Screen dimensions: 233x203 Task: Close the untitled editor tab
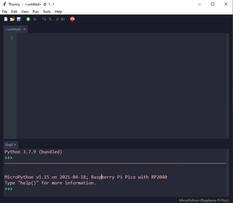click(x=25, y=29)
